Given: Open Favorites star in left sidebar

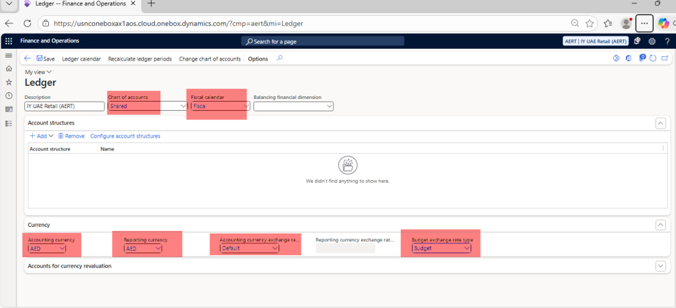Looking at the screenshot, I should [x=9, y=82].
